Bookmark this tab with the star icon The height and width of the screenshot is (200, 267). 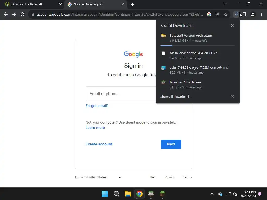coord(226,15)
